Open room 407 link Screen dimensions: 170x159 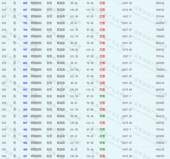pyautogui.click(x=25, y=156)
